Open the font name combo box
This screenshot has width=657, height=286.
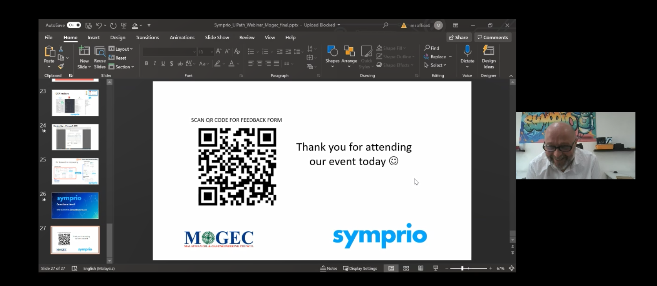pos(169,52)
